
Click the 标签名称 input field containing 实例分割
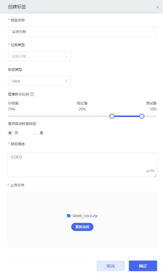(82, 32)
